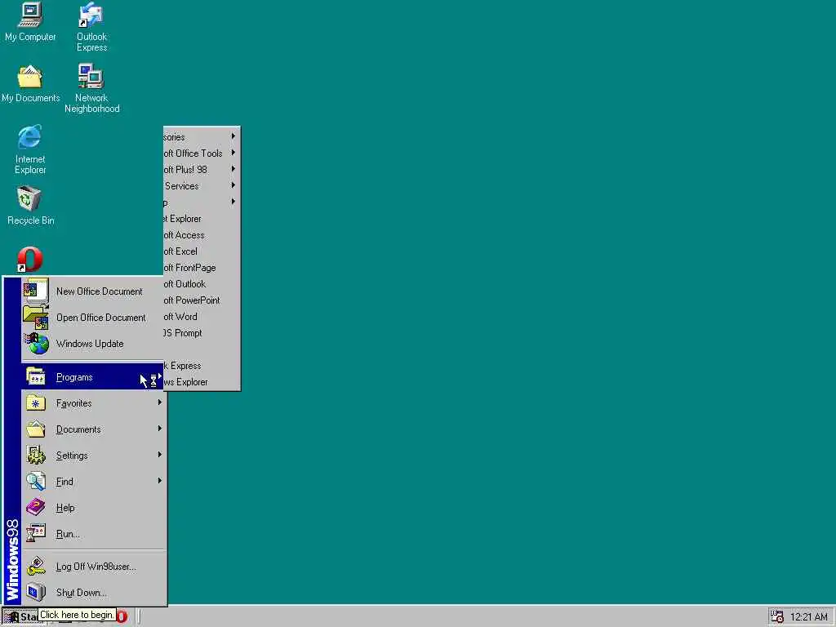The image size is (836, 627).
Task: Expand the Settings submenu arrow
Action: [x=159, y=455]
